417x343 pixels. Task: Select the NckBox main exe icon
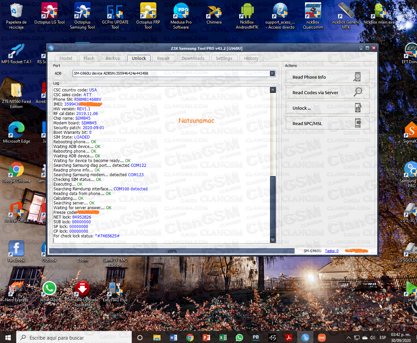pyautogui.click(x=379, y=13)
